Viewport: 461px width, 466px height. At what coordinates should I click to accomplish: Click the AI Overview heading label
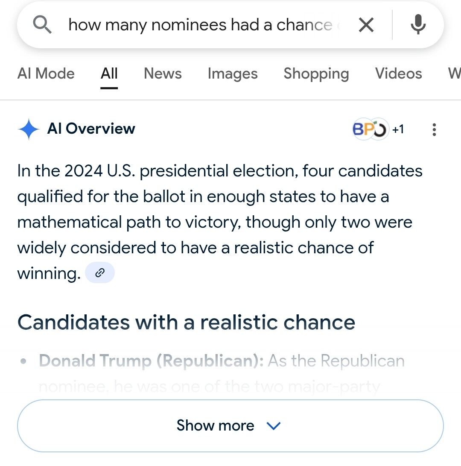(91, 129)
